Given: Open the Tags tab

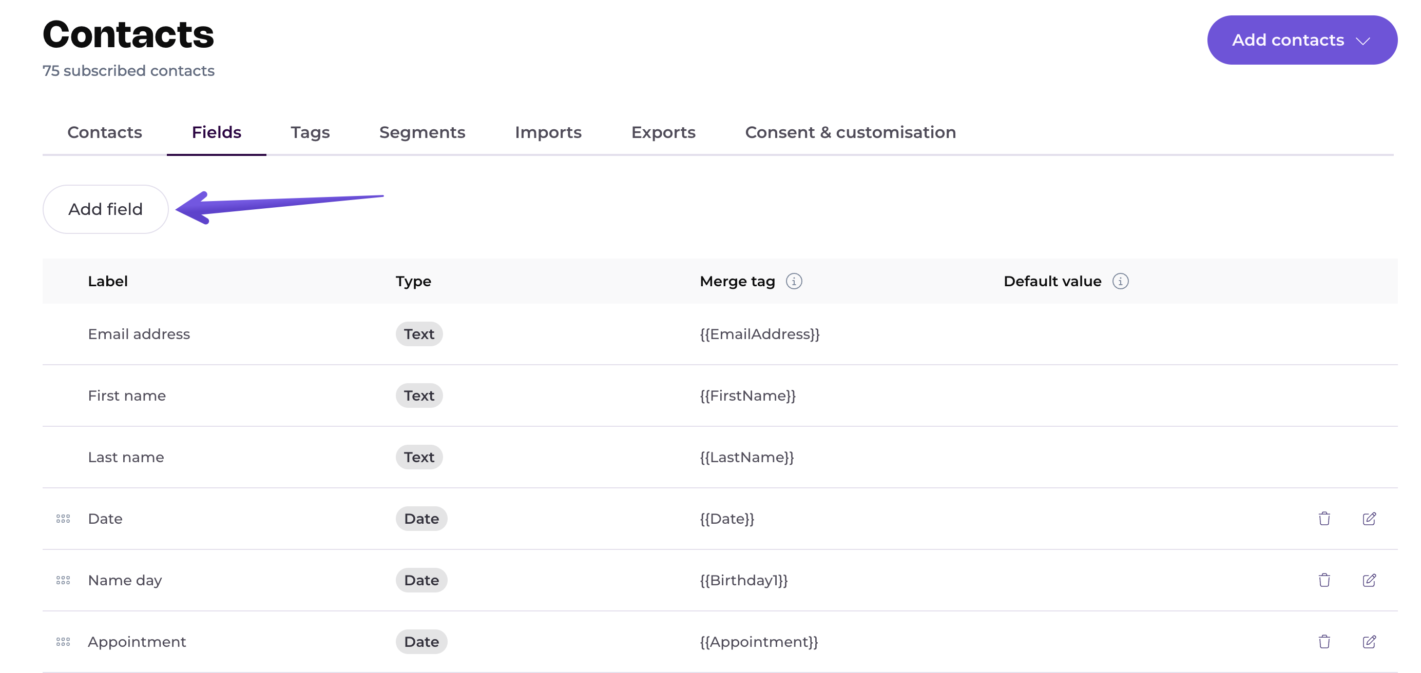Looking at the screenshot, I should [x=310, y=132].
